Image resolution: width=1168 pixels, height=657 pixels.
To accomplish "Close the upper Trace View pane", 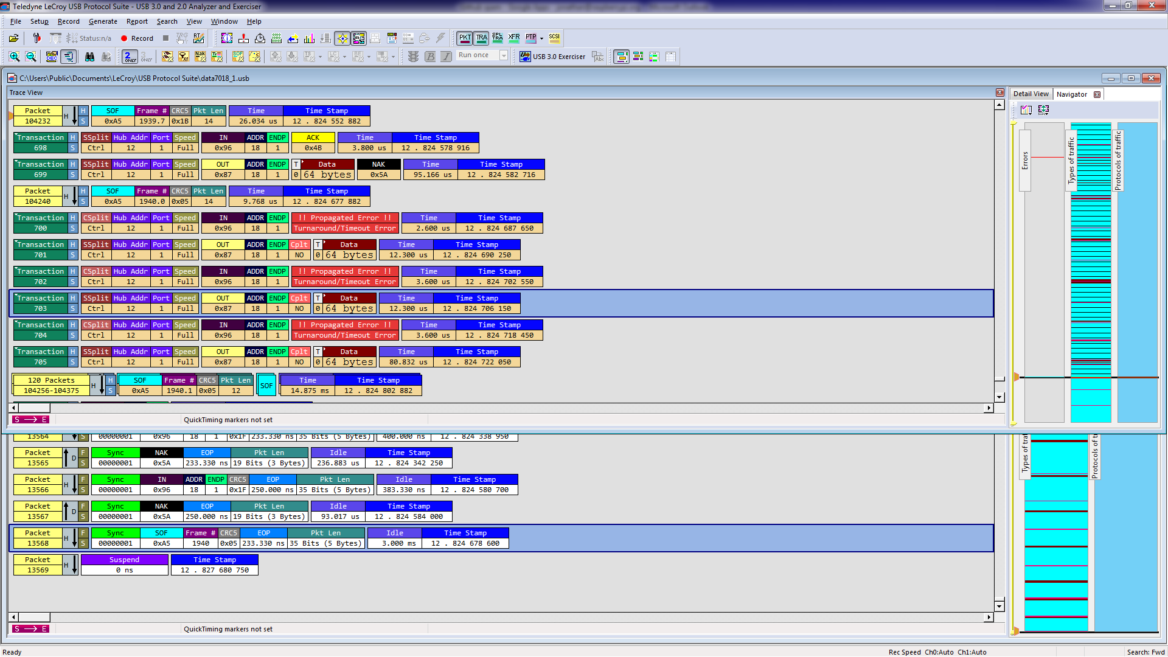I will pyautogui.click(x=1000, y=92).
